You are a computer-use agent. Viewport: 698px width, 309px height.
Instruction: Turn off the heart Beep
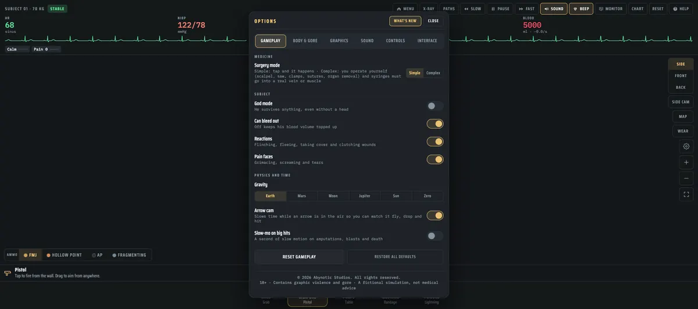(581, 9)
